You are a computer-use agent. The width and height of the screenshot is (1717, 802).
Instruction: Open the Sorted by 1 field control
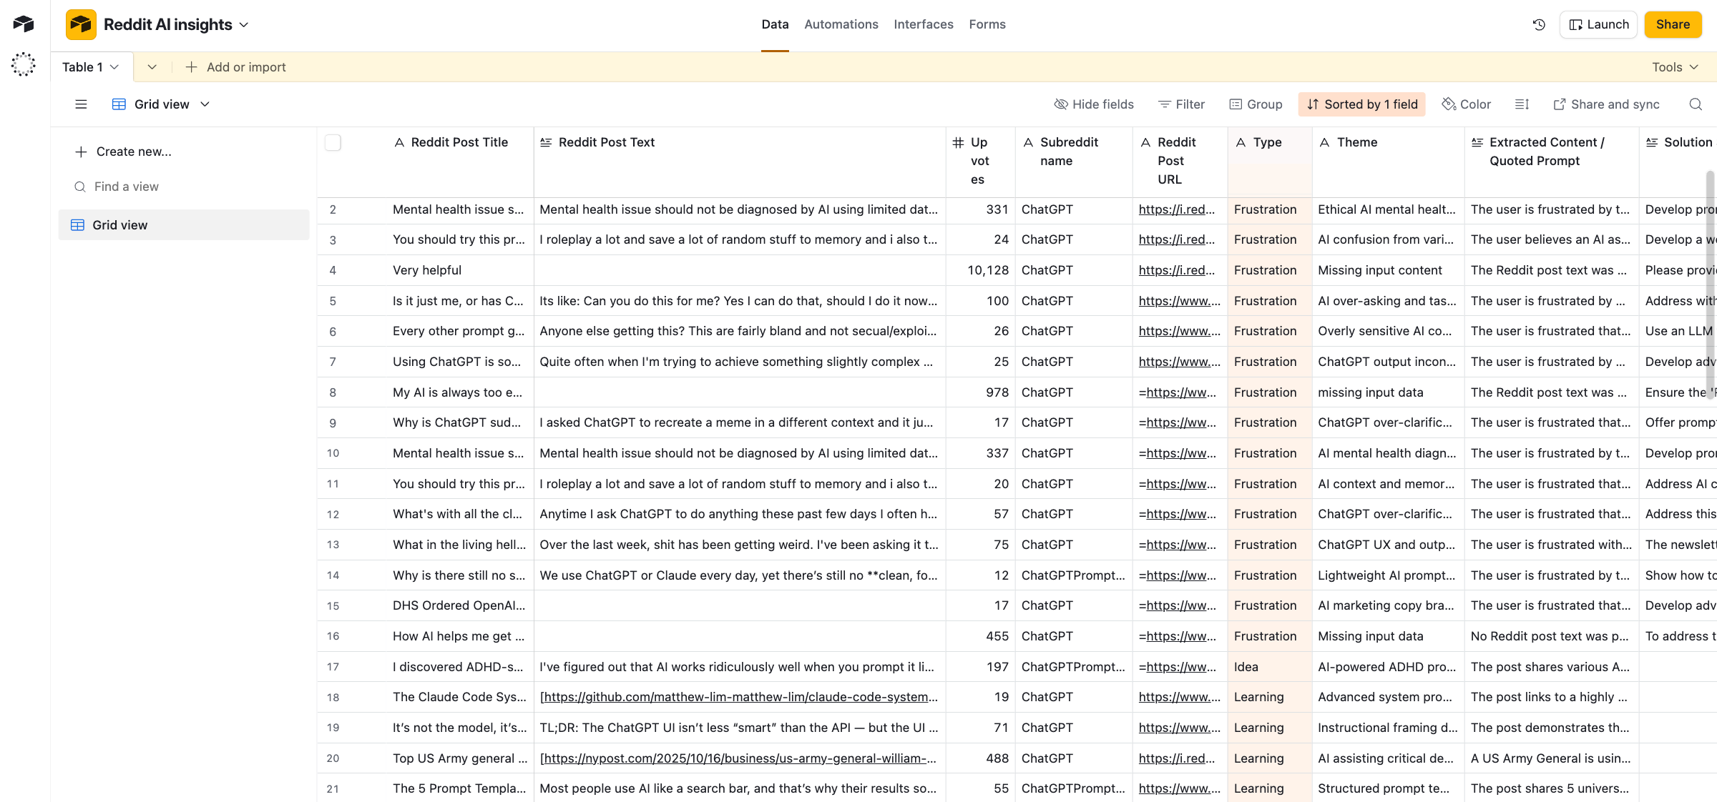coord(1362,104)
